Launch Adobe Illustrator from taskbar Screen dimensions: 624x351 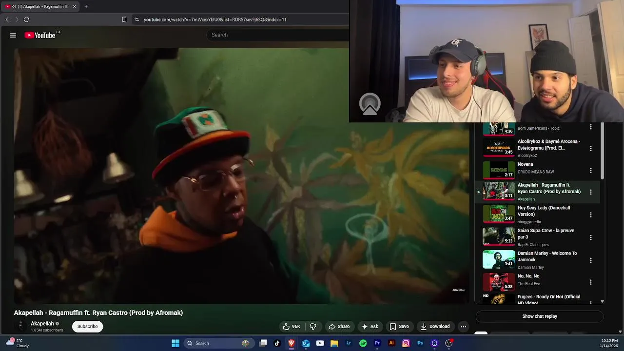pos(391,343)
